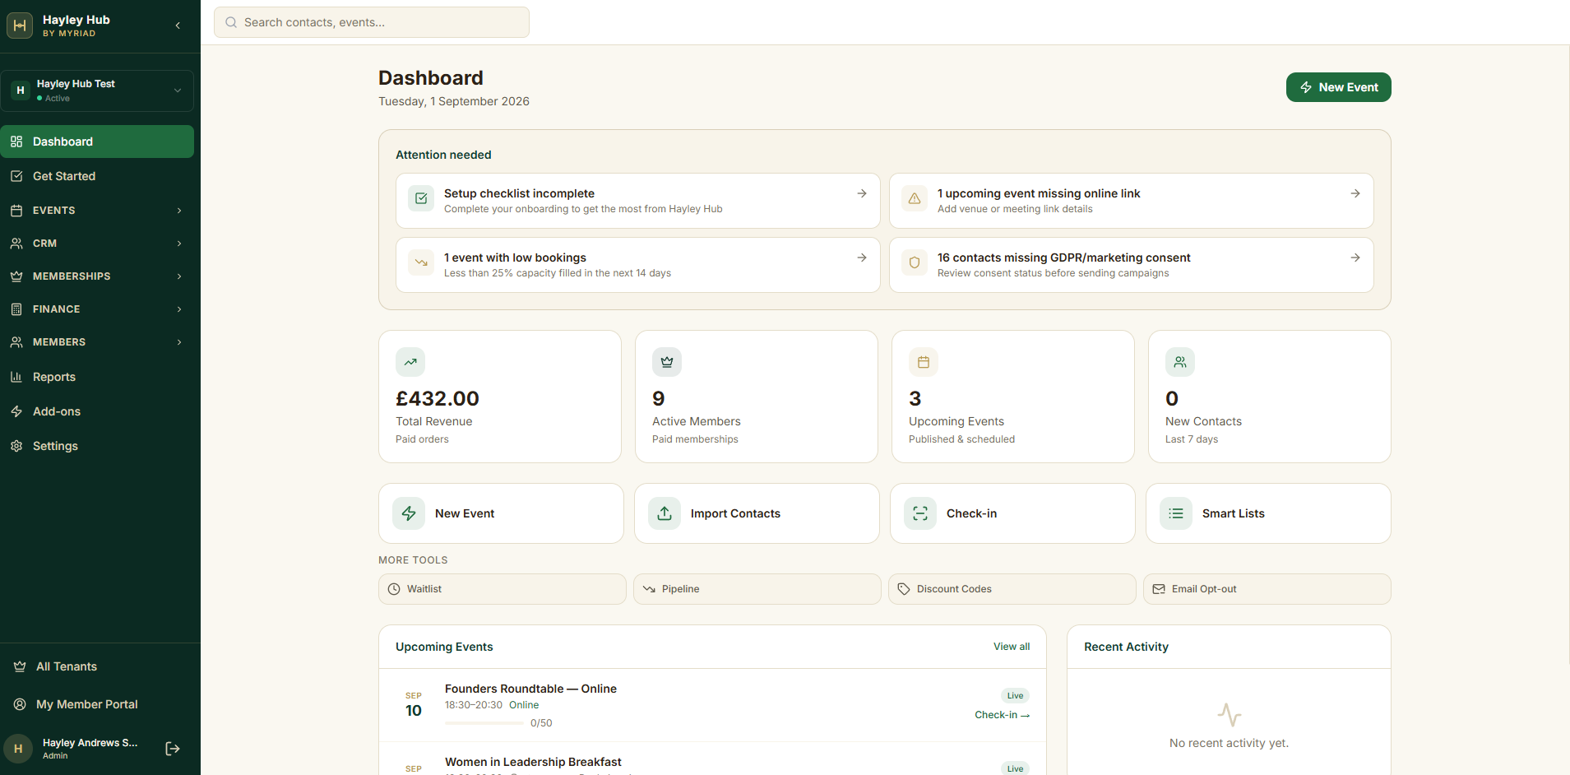
Task: Click the Hayley Hub logo icon
Action: point(20,26)
